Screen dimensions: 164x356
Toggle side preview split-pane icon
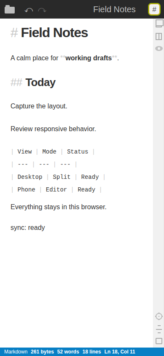tap(159, 36)
